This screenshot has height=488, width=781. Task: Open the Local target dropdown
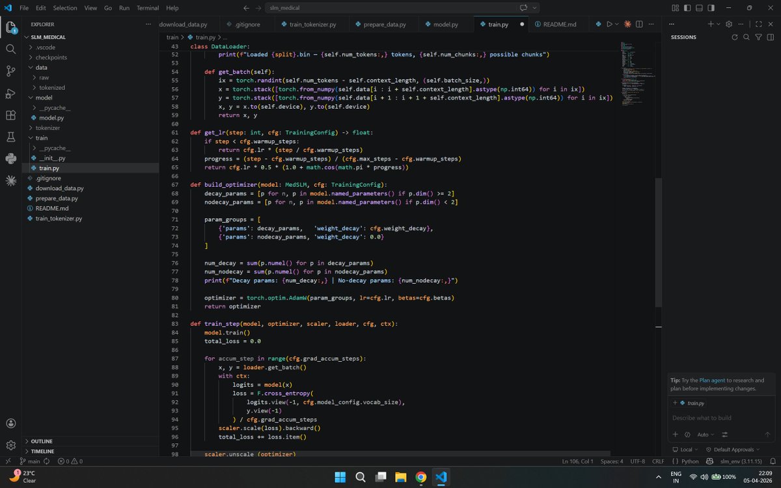pyautogui.click(x=685, y=450)
